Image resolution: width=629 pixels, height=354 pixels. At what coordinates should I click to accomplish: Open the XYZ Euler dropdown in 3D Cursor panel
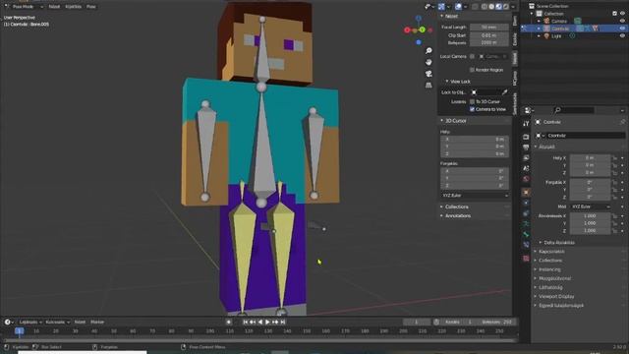pyautogui.click(x=475, y=196)
